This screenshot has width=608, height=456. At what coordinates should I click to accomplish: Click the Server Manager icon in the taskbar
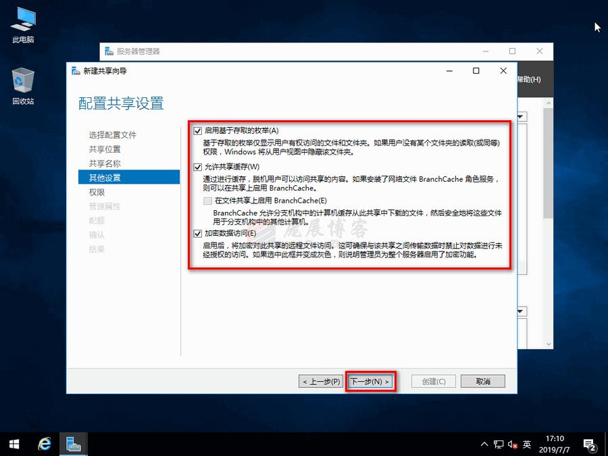click(73, 444)
